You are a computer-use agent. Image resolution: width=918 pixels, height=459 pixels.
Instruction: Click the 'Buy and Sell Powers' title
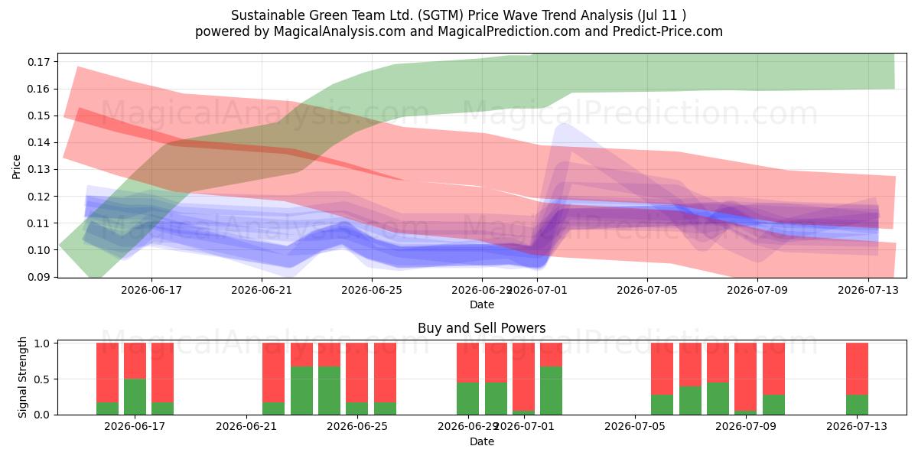(482, 328)
